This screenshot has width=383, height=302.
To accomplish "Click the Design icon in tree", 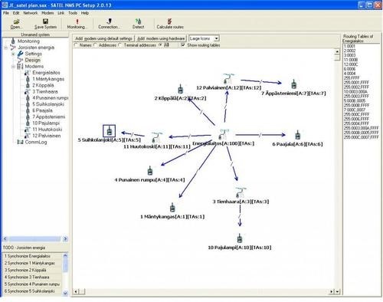I will tap(20, 60).
